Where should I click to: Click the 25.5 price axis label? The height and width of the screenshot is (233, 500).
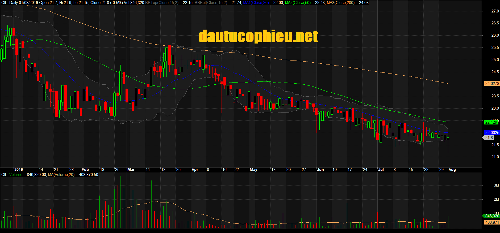point(495,48)
